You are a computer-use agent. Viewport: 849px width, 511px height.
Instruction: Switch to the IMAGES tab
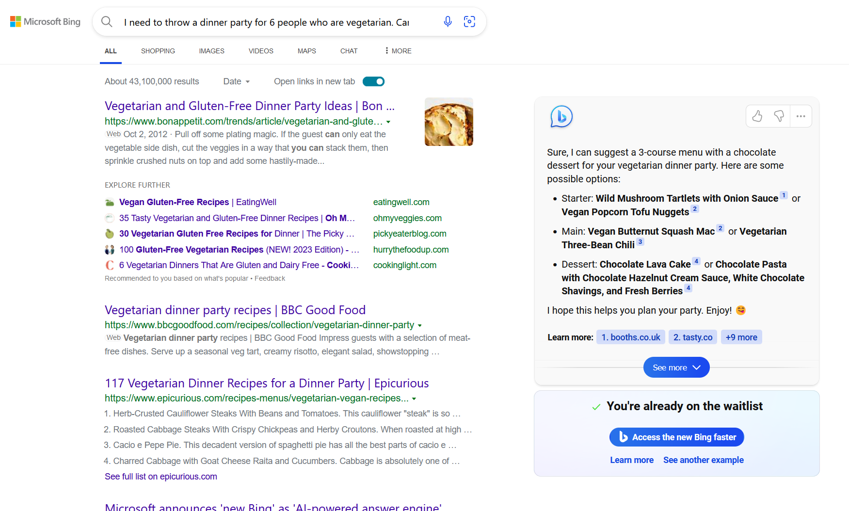coord(212,51)
